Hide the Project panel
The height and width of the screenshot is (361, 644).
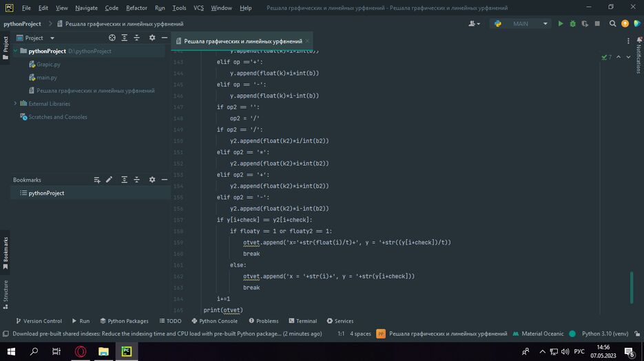[165, 38]
